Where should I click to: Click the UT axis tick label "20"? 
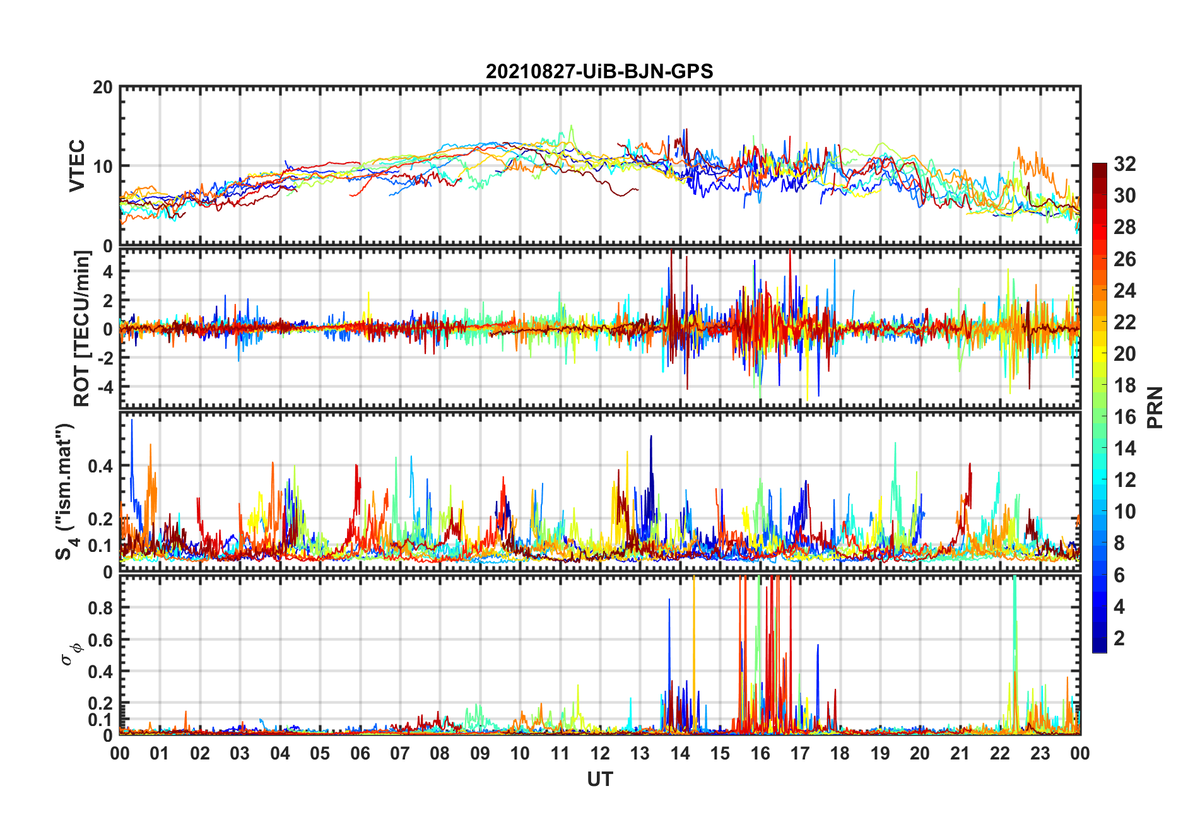pyautogui.click(x=920, y=753)
